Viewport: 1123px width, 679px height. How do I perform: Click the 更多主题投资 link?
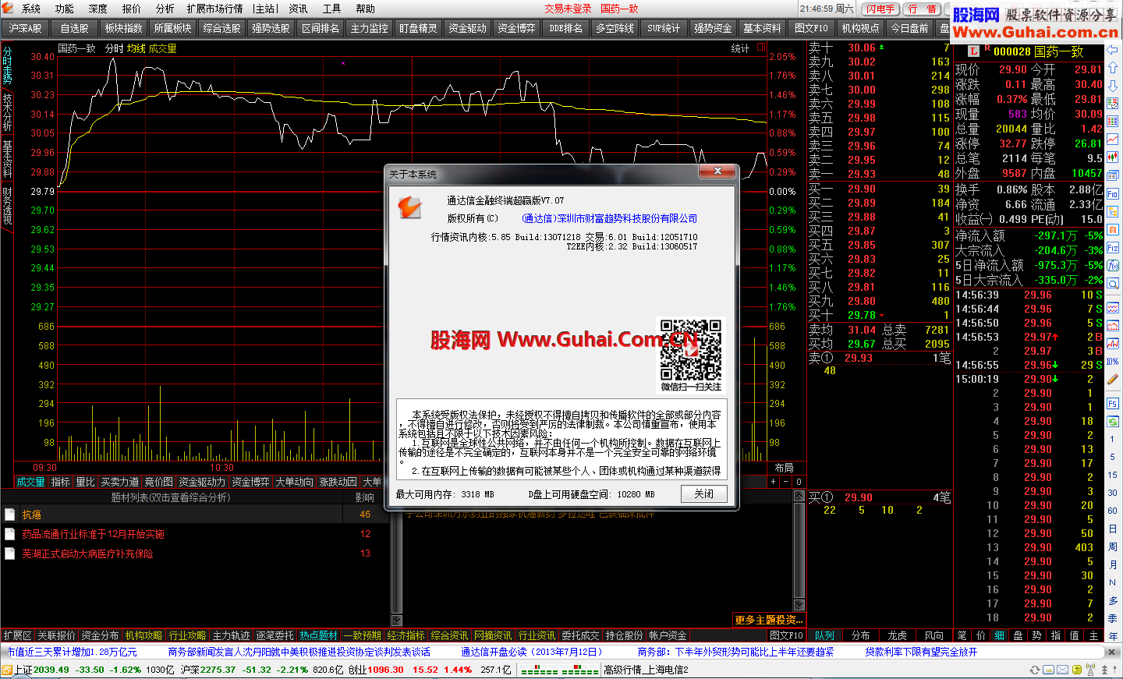(768, 620)
